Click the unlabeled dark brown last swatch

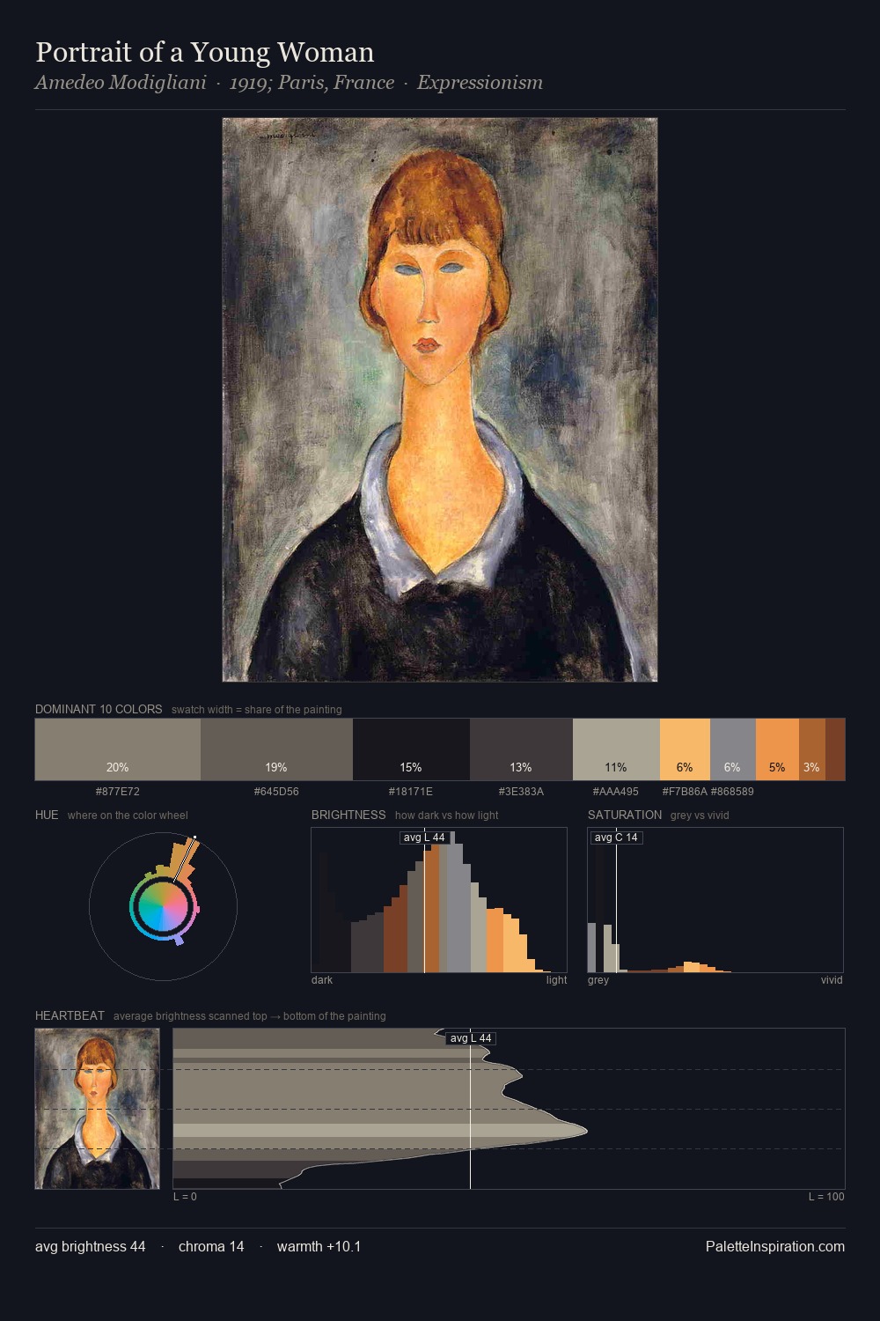click(x=835, y=749)
